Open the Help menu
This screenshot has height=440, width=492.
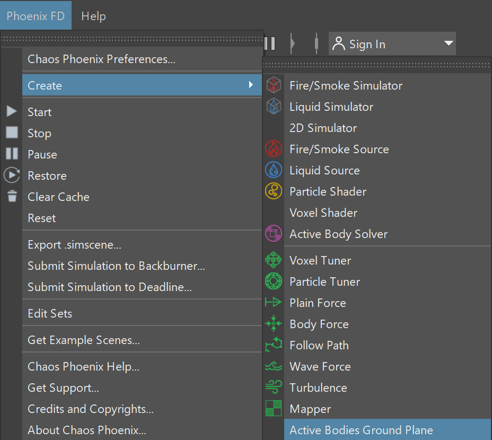(93, 16)
